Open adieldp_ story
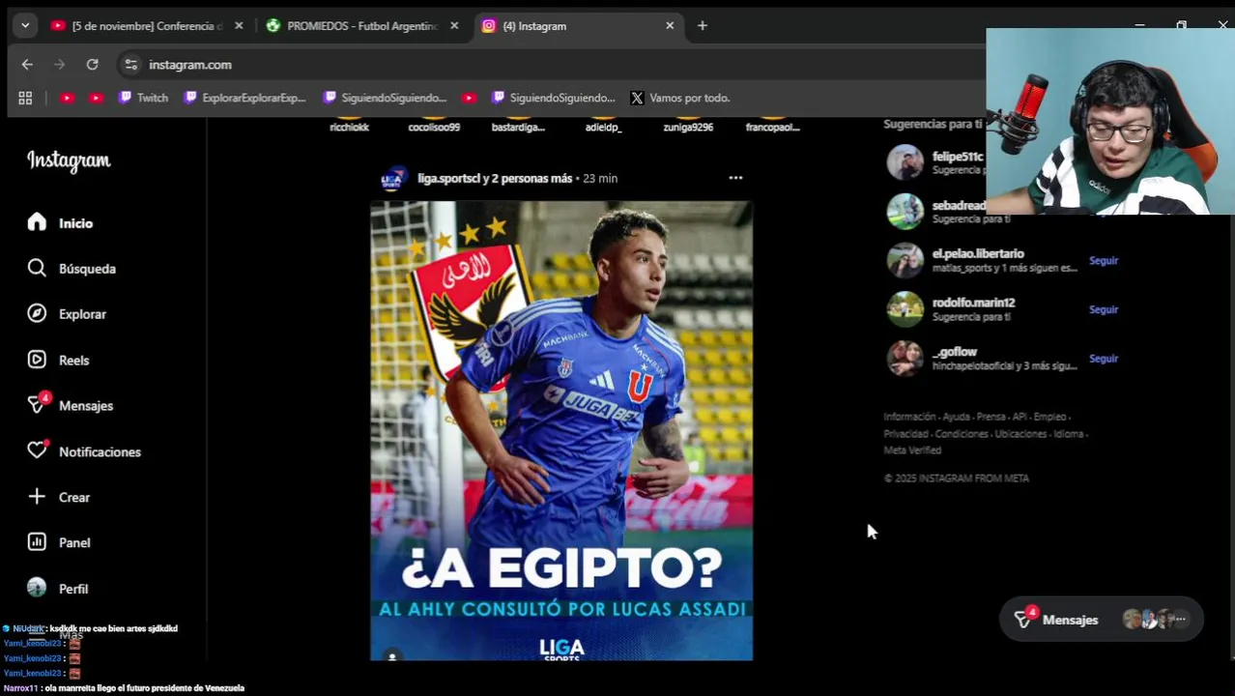The width and height of the screenshot is (1235, 696). 603,127
